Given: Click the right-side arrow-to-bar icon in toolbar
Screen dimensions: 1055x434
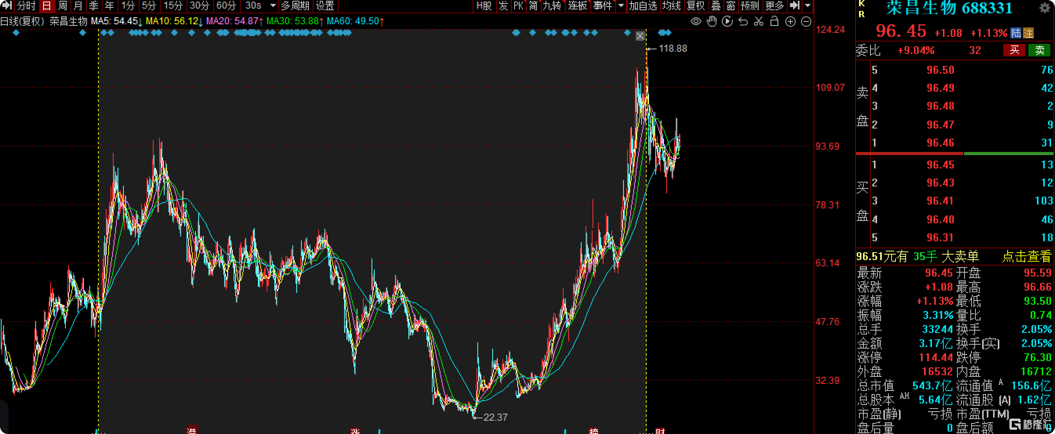Looking at the screenshot, I should point(794,6).
